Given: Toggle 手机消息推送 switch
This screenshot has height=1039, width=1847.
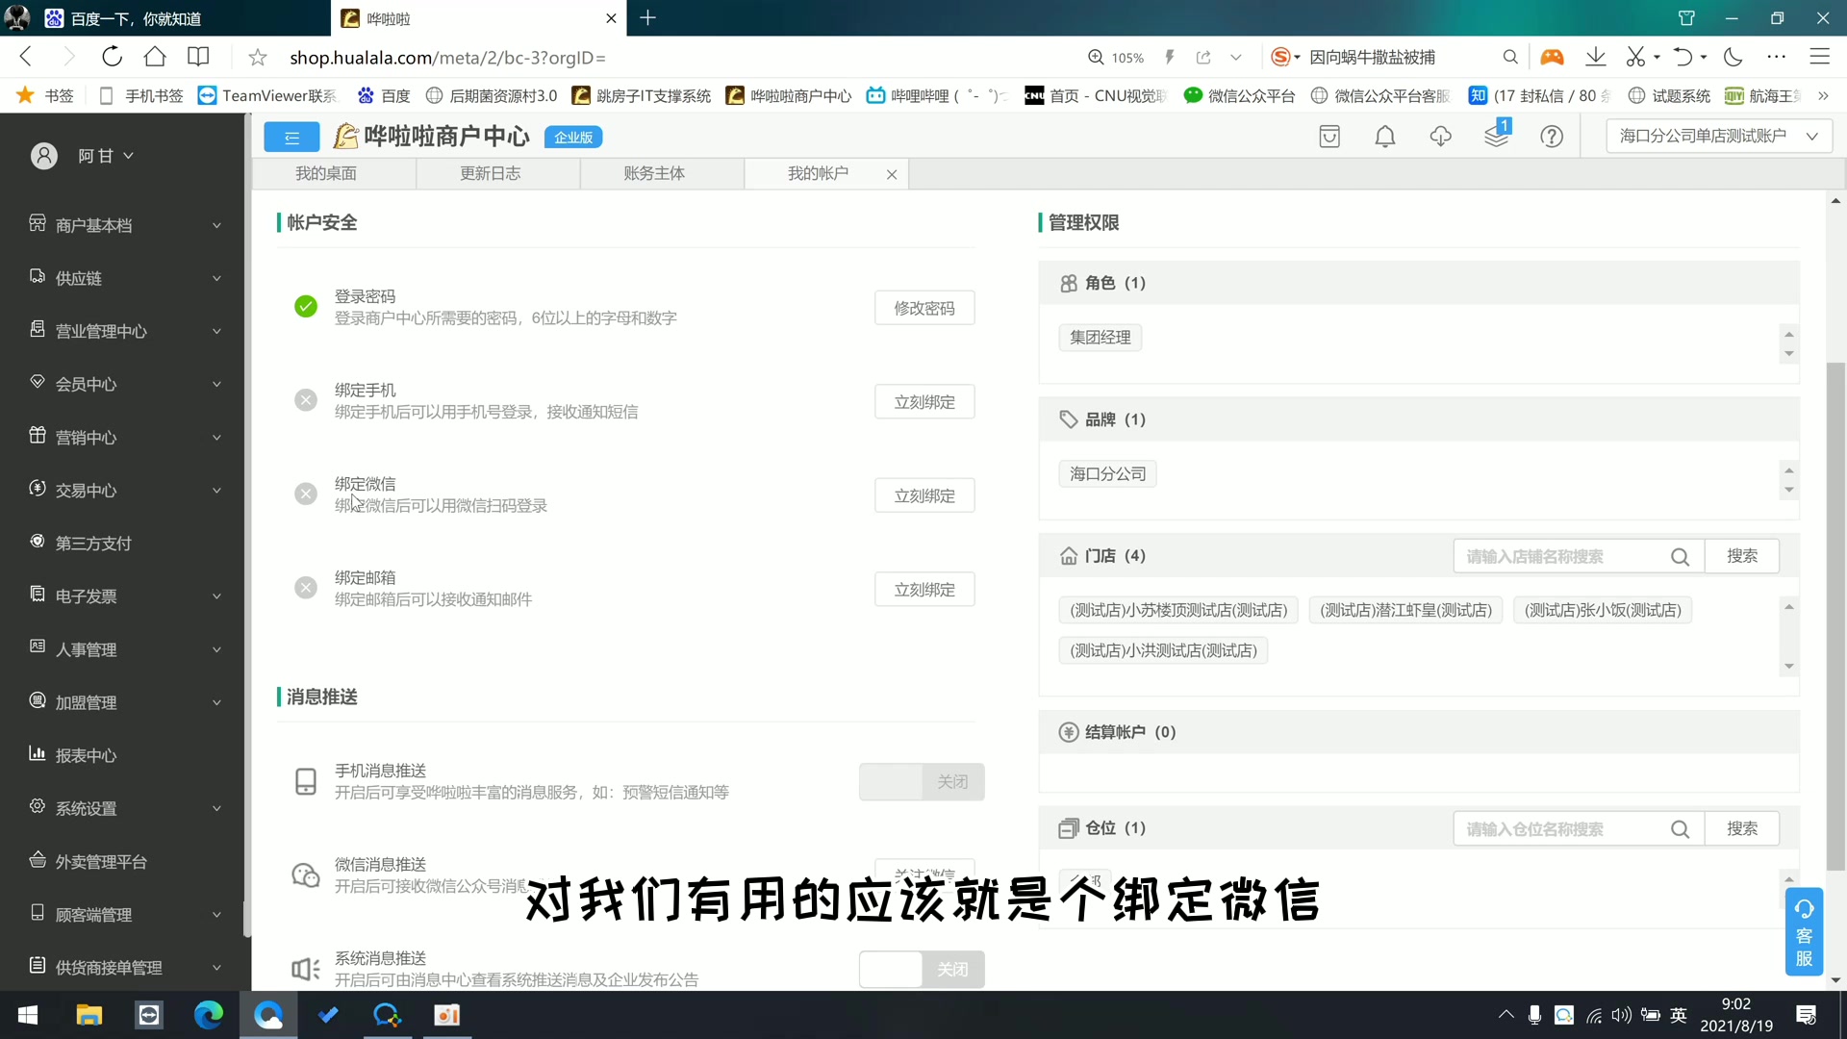Looking at the screenshot, I should 922,782.
